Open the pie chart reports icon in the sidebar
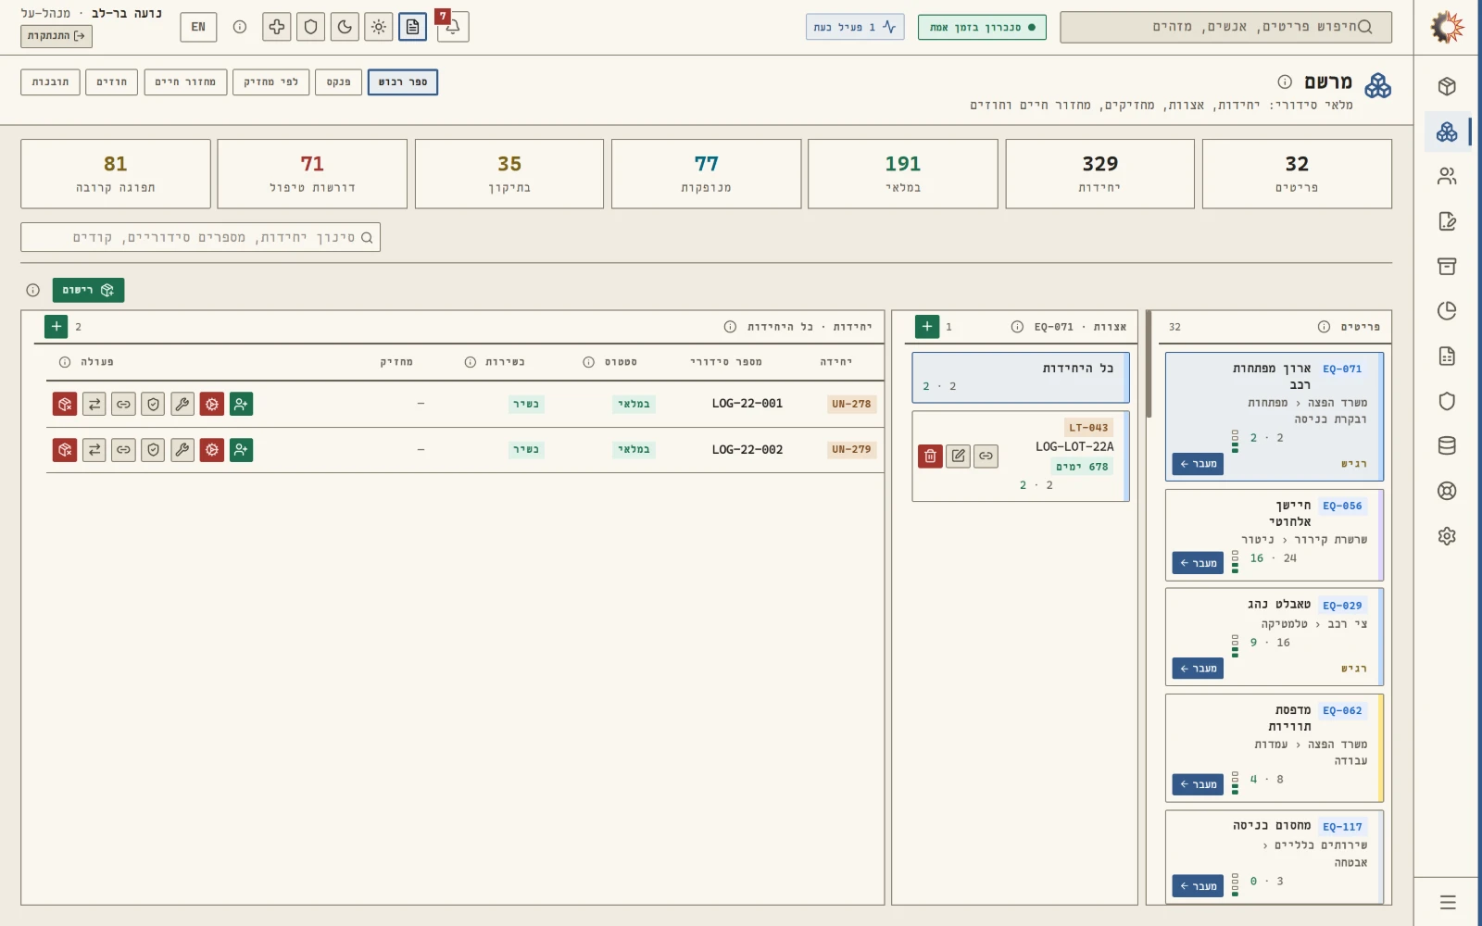The height and width of the screenshot is (926, 1482). [x=1447, y=311]
